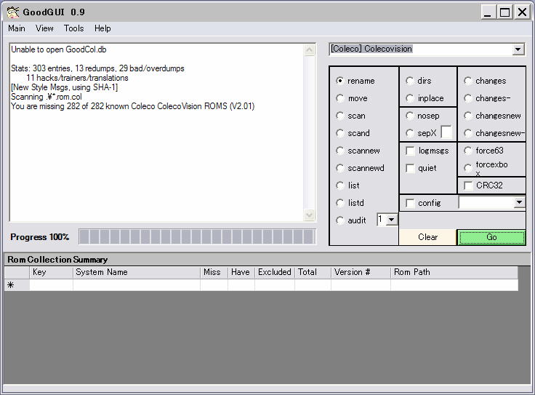The image size is (535, 395).
Task: Select the scan radio option
Action: pyautogui.click(x=340, y=116)
